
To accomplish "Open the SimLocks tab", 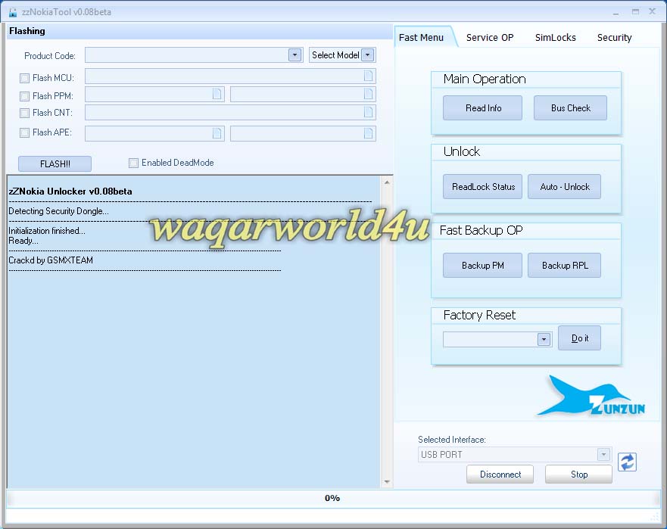I will [x=555, y=36].
